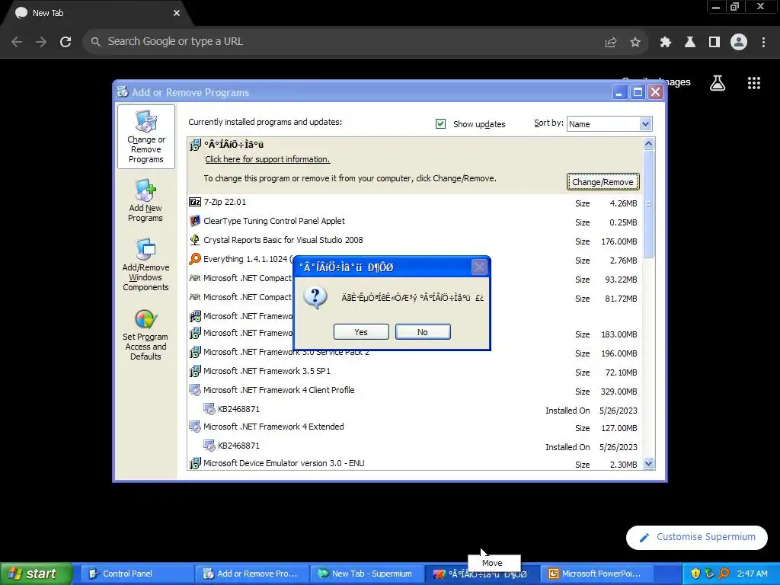
Task: Click the .NET Framework 3.5 SP1 icon
Action: [195, 371]
